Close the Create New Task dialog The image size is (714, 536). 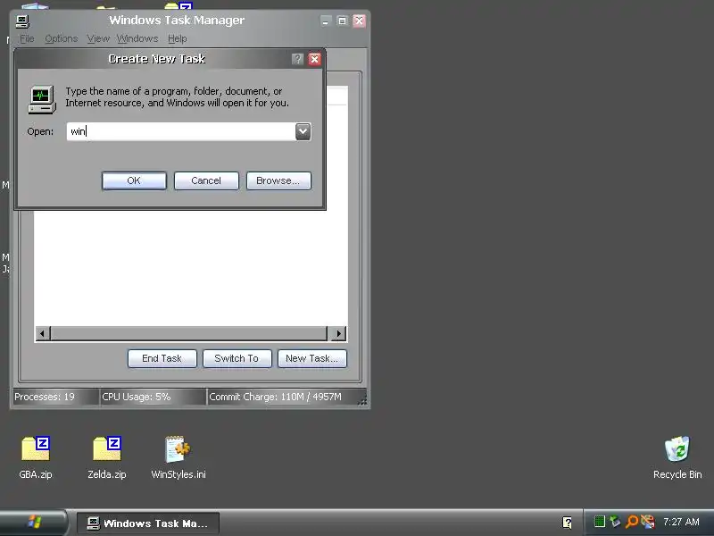point(315,59)
